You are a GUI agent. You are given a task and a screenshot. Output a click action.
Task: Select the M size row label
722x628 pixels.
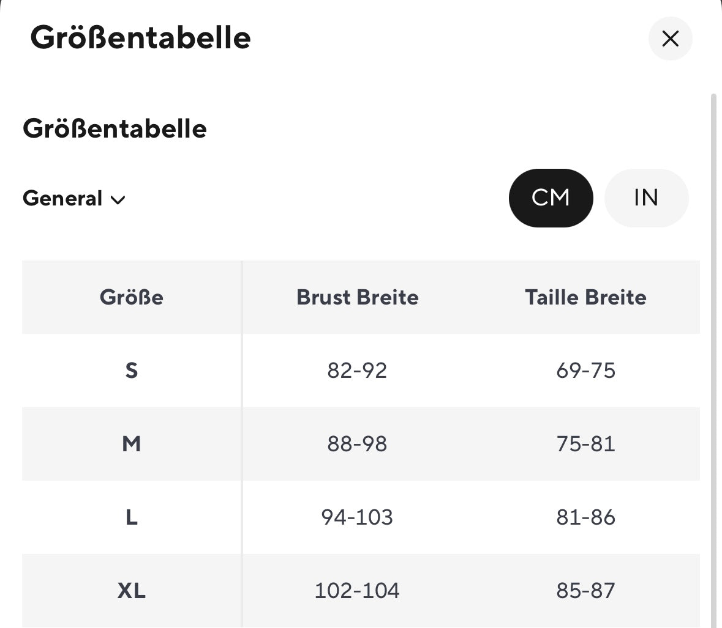(132, 444)
